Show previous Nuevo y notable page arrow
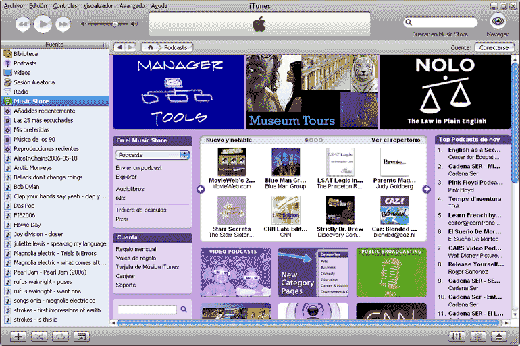Screen dimensions: 520x346 point(201,189)
